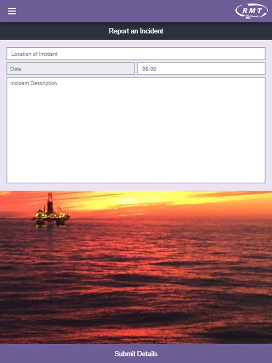Open the Date picker field
The image size is (272, 363).
pos(70,69)
